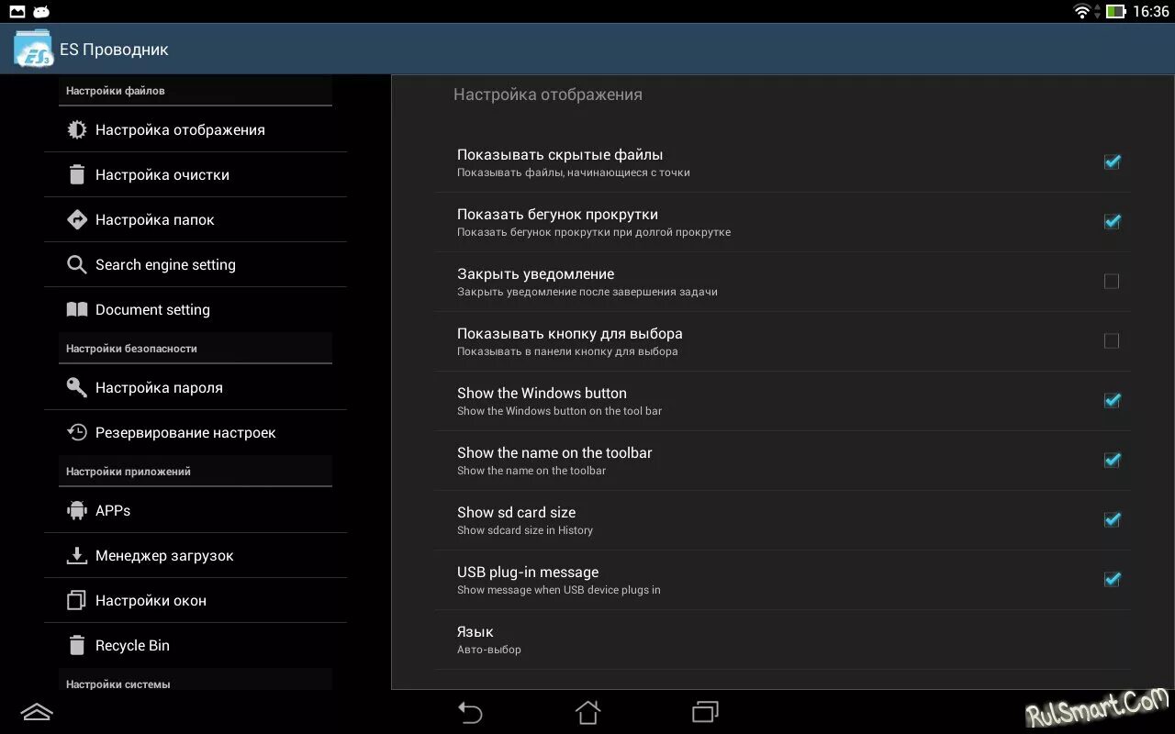Tap the Android back navigation button
The image size is (1175, 734).
(x=470, y=713)
